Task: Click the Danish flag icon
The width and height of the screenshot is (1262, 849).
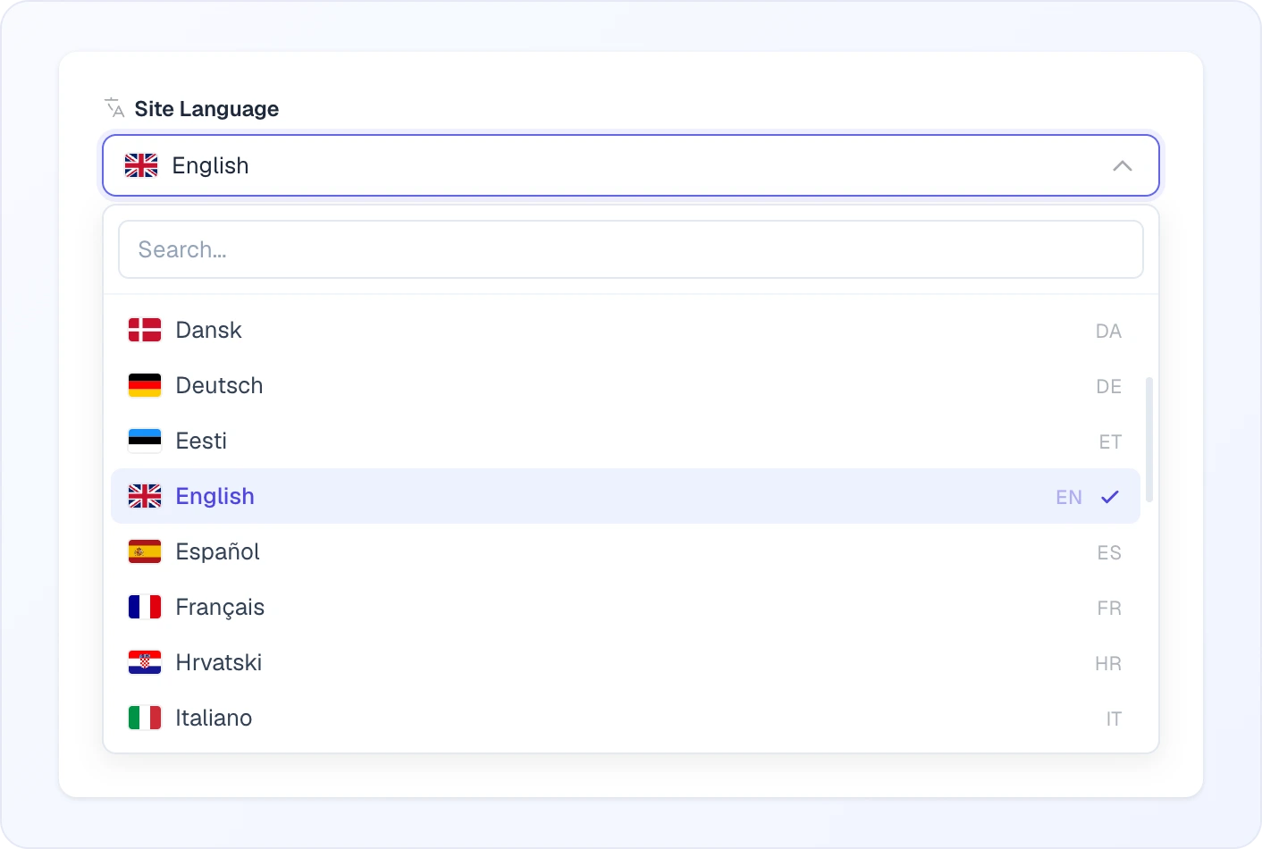Action: coord(145,331)
